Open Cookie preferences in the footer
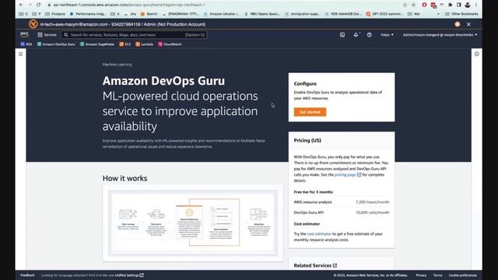 point(462,275)
